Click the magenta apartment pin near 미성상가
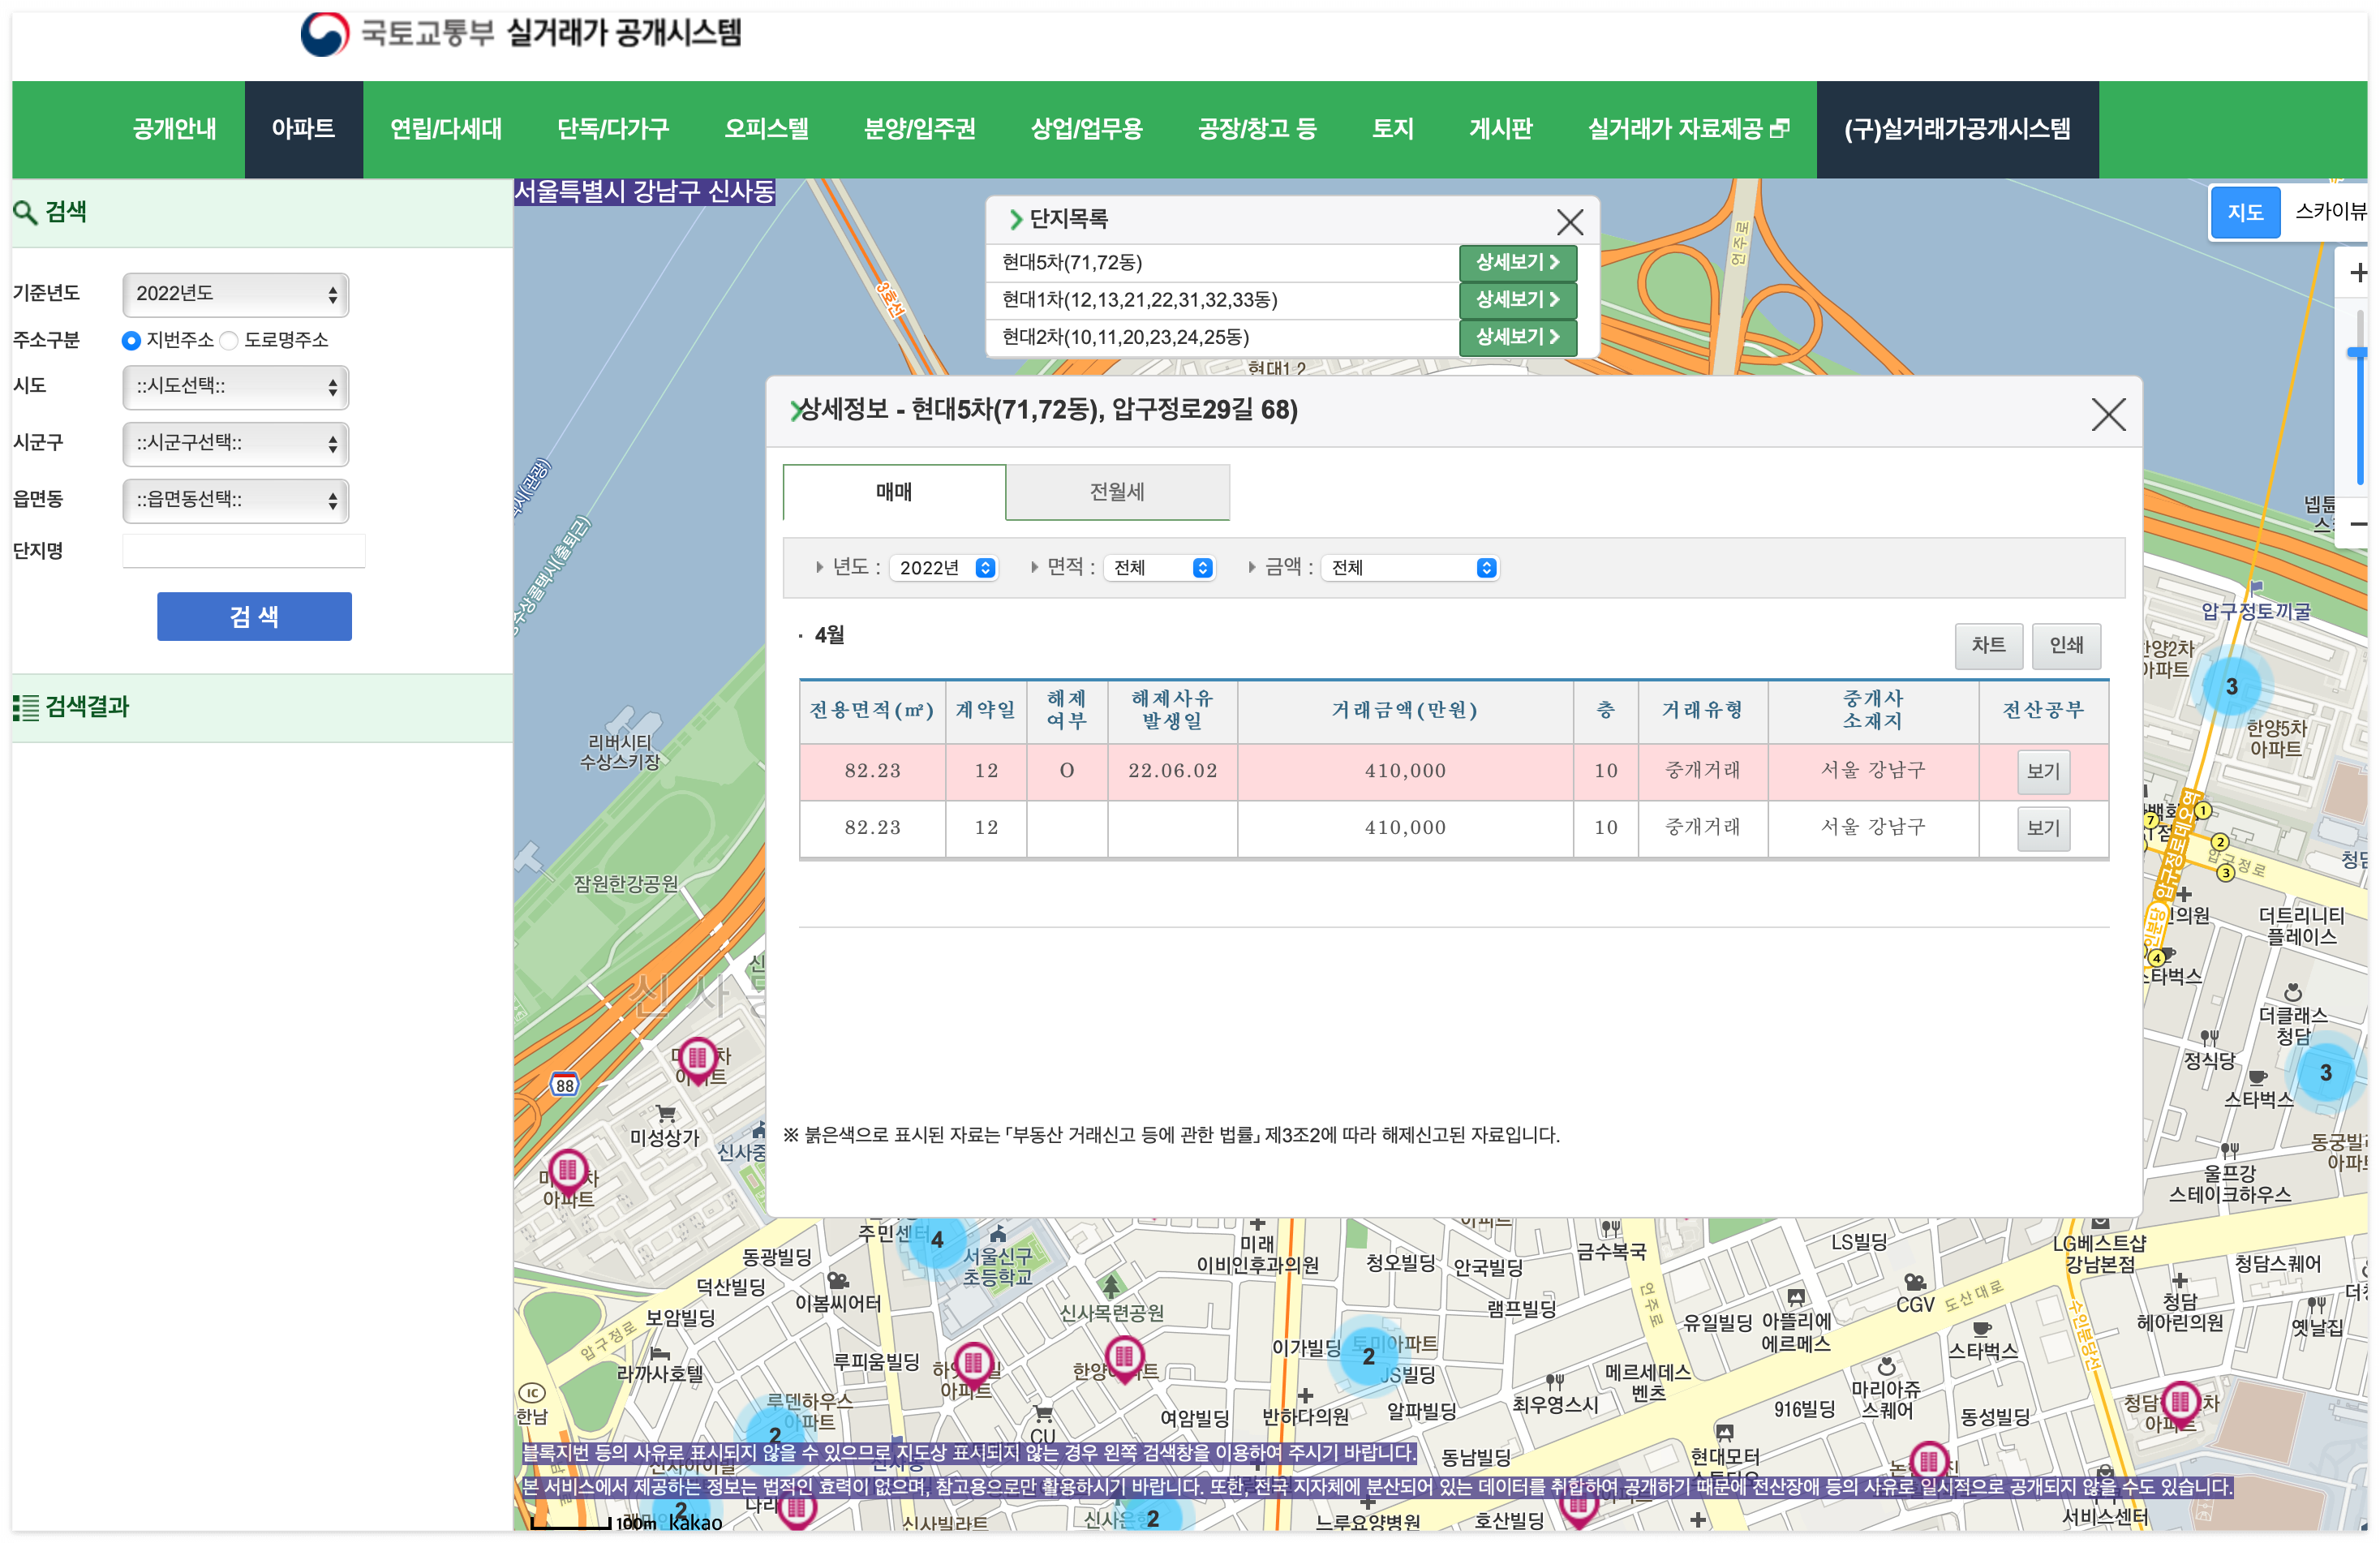The width and height of the screenshot is (2380, 1543). coord(698,1057)
